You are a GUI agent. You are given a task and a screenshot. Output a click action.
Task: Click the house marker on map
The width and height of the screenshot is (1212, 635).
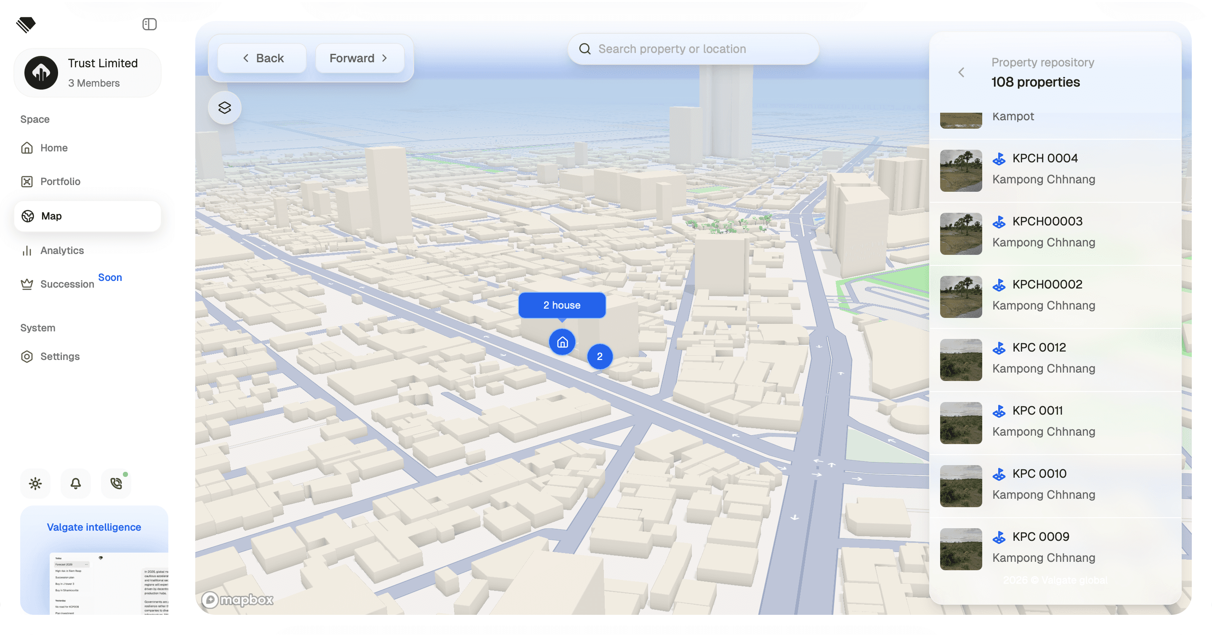(x=562, y=342)
